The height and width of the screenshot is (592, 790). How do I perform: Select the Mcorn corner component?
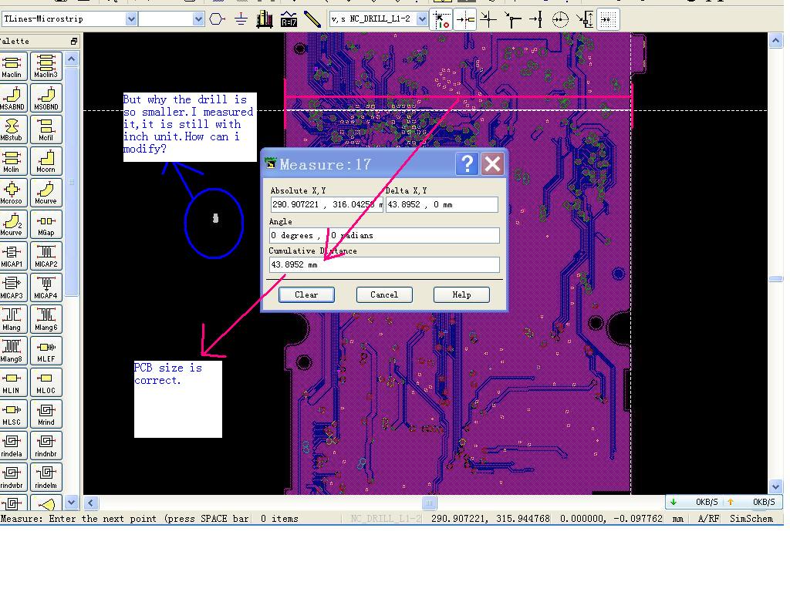tap(46, 162)
